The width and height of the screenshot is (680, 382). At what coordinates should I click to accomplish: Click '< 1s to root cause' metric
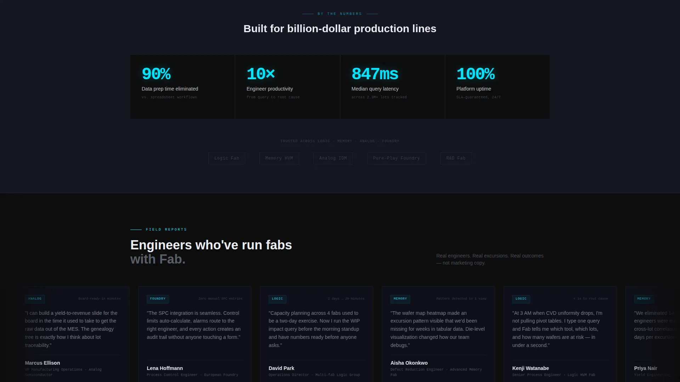(590, 299)
